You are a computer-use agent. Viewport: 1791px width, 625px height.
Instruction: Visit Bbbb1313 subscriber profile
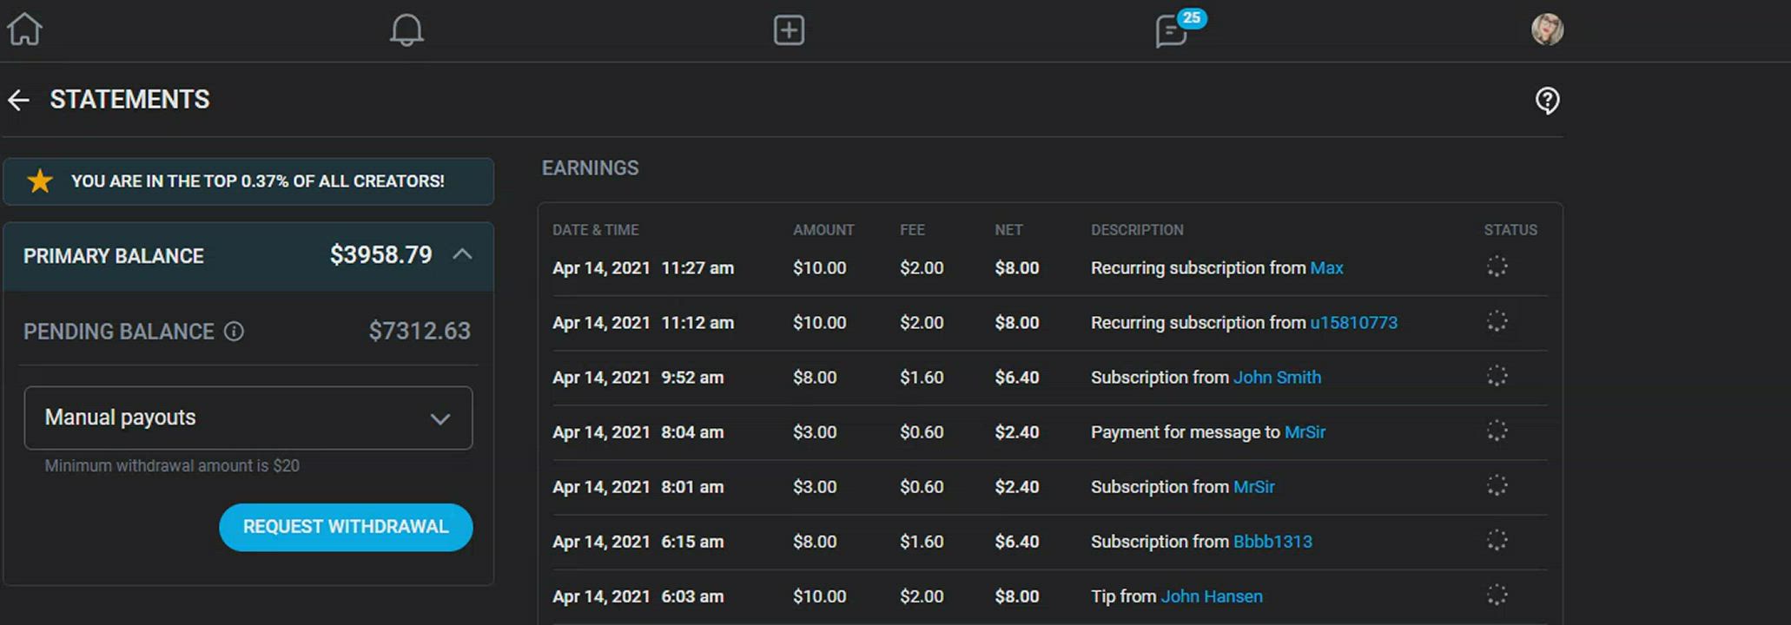(x=1272, y=542)
